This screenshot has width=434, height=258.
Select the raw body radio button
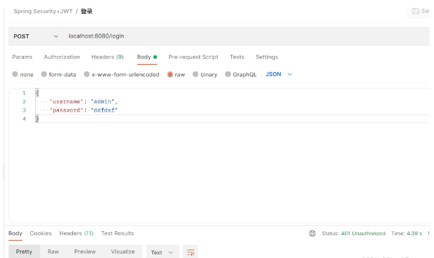coord(170,74)
